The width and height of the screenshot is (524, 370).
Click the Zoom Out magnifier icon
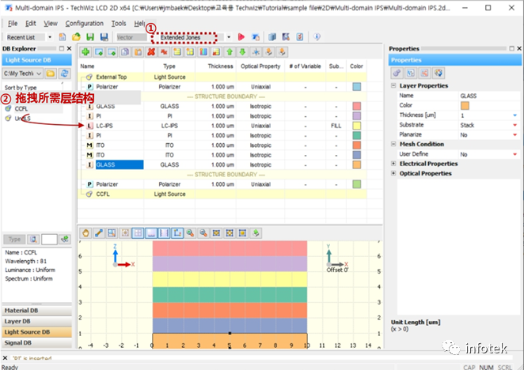click(203, 233)
